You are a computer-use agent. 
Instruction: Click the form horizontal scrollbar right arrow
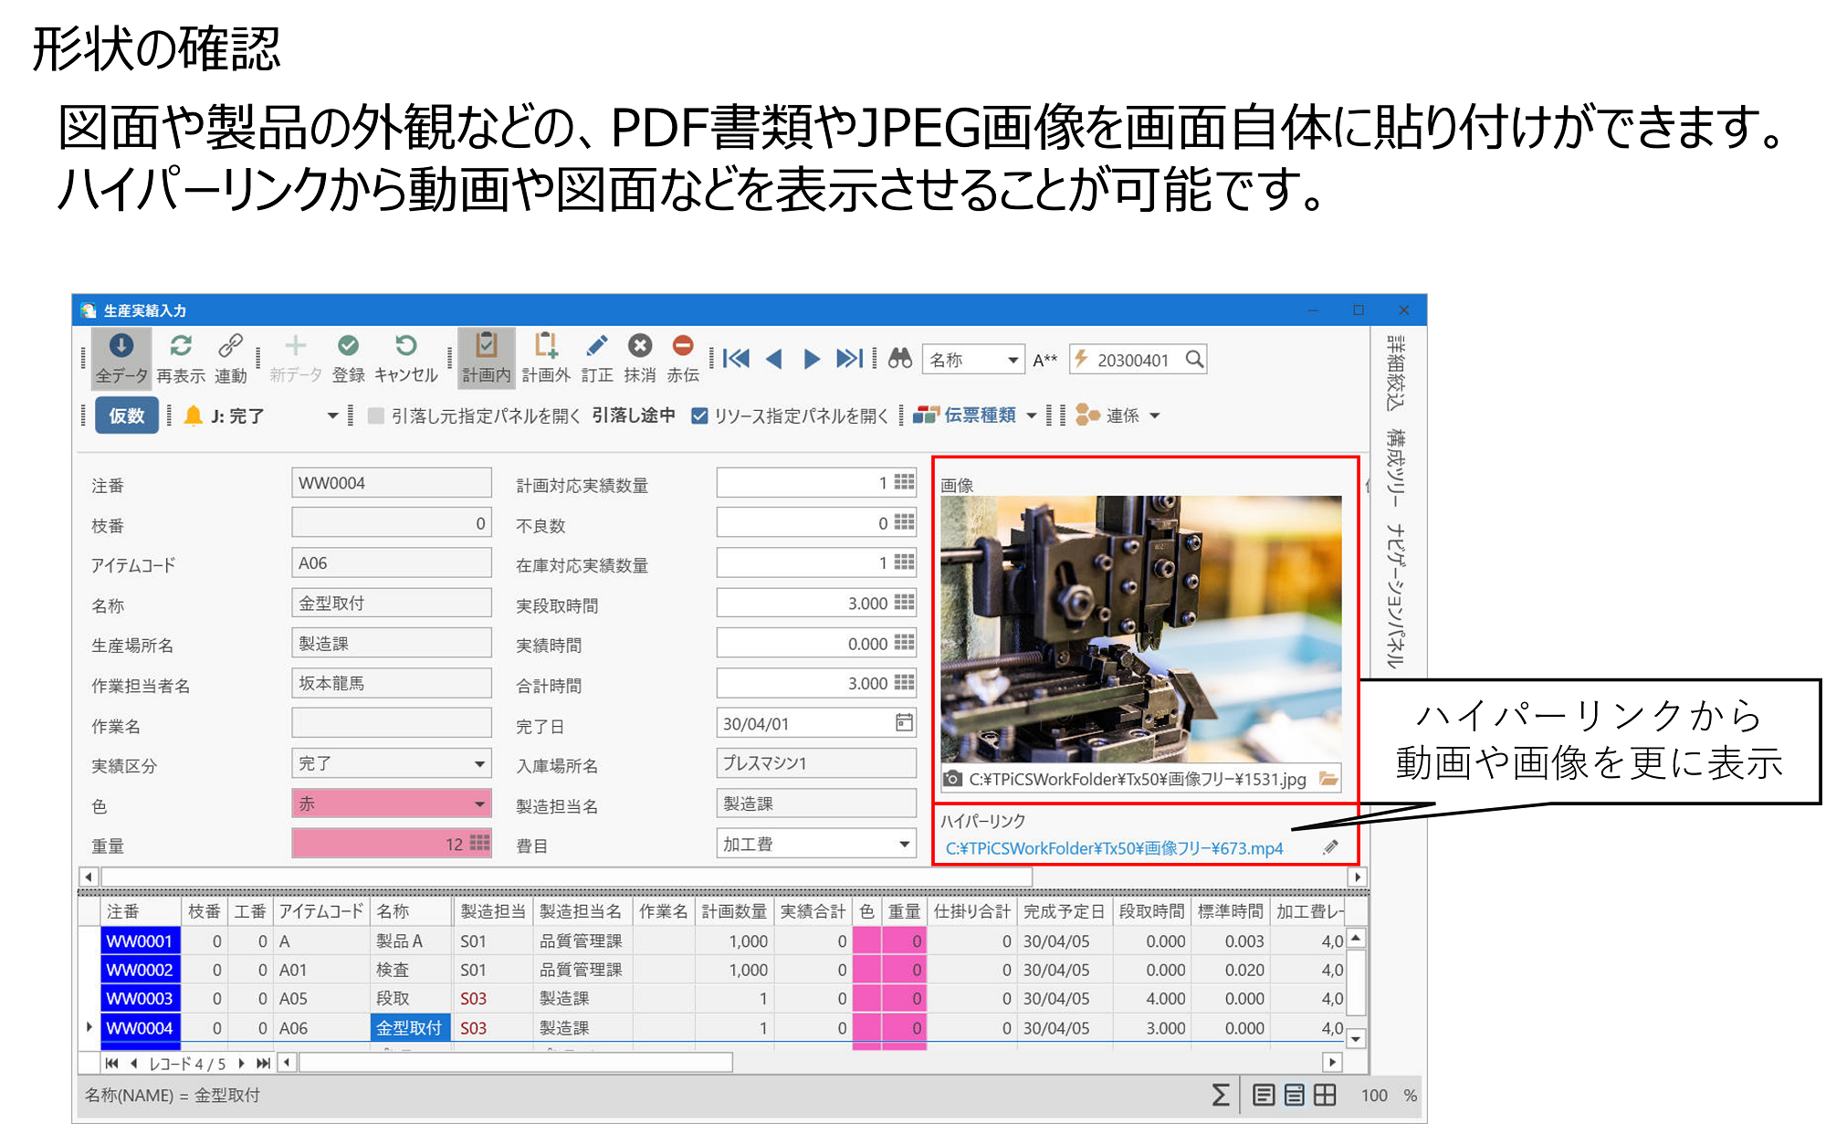coord(1358,877)
